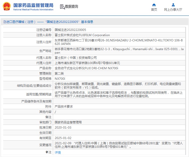Click the 附件 label
The height and width of the screenshot is (157, 189).
point(48,107)
